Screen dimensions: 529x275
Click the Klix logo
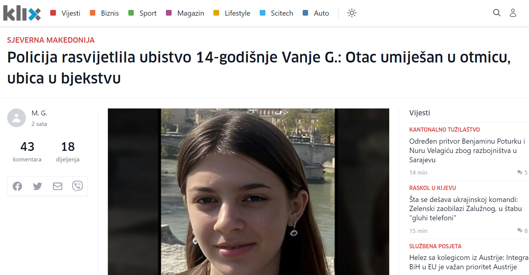click(x=22, y=13)
